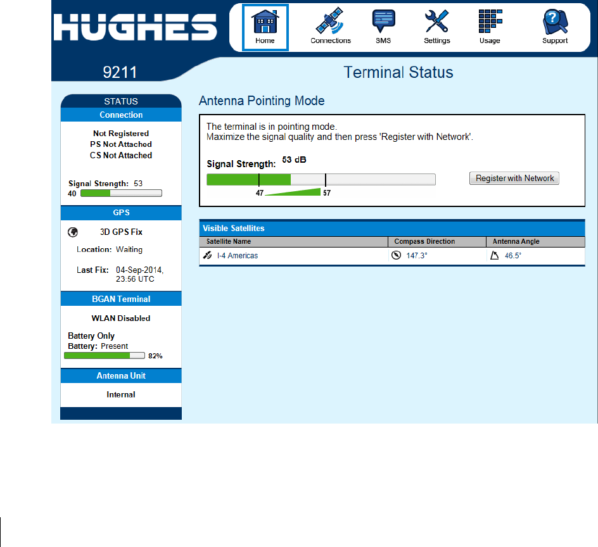Click the Internal antenna unit text
The image size is (598, 547).
121,394
